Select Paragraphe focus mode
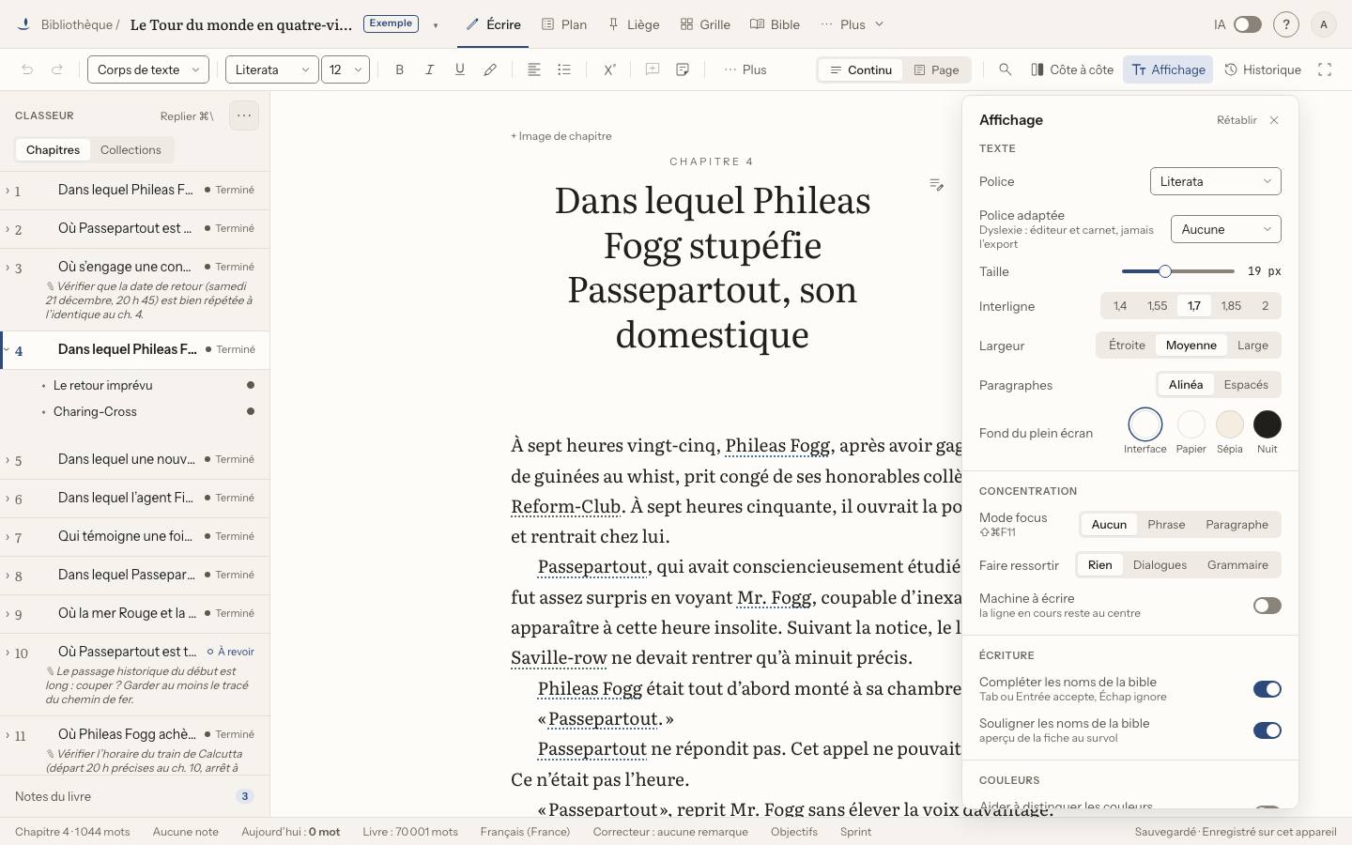1352x845 pixels. click(x=1237, y=525)
